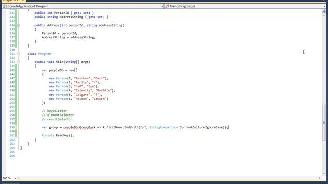328x184 pixels.
Task: Collapse the static void Main outlining box
Action: click(x=18, y=62)
